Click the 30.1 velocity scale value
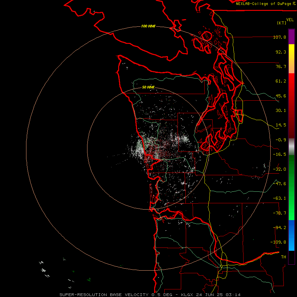The width and height of the screenshot is (297, 297). pyautogui.click(x=281, y=111)
